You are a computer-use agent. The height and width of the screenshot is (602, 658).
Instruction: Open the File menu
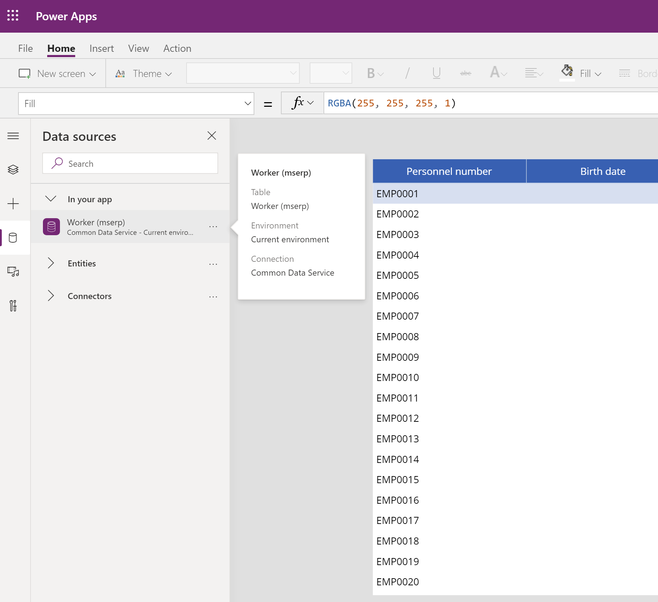[26, 48]
